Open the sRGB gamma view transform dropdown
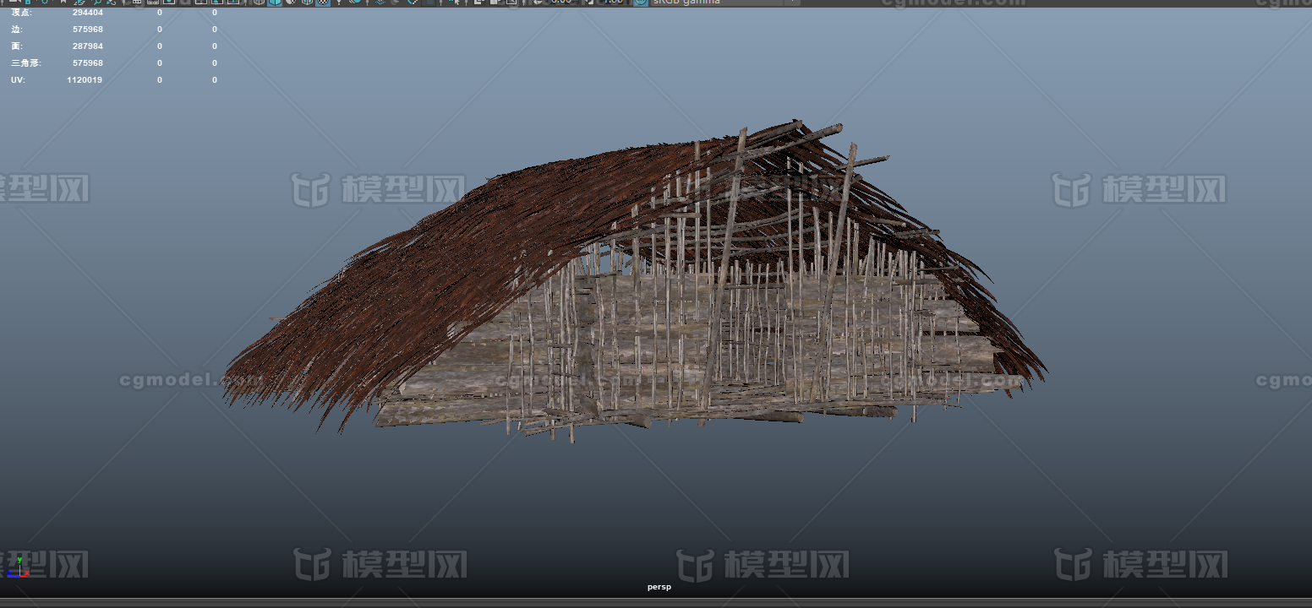1312x608 pixels. point(724,3)
